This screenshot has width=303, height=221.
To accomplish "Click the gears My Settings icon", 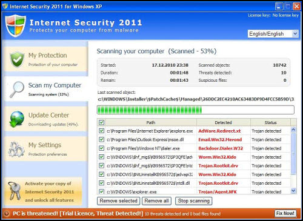I will click(16, 150).
